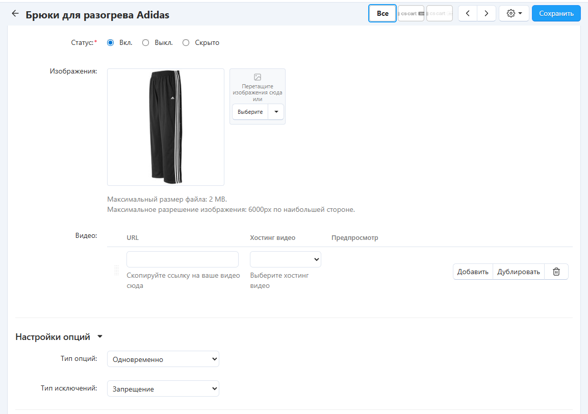Select the first cs cart storefront button
The height and width of the screenshot is (414, 588).
click(x=411, y=13)
